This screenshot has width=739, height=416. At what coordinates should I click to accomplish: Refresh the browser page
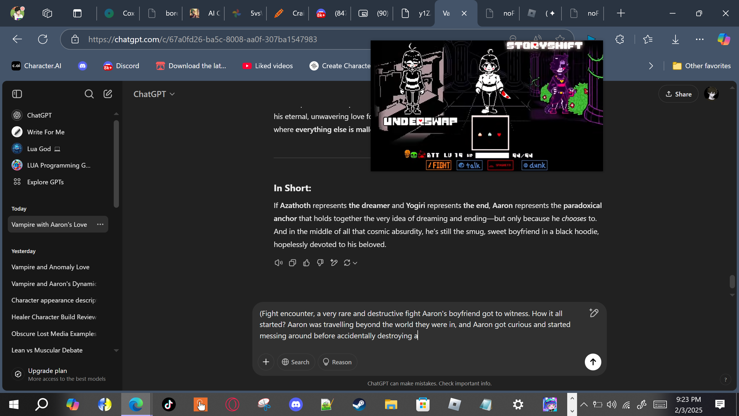[x=43, y=39]
